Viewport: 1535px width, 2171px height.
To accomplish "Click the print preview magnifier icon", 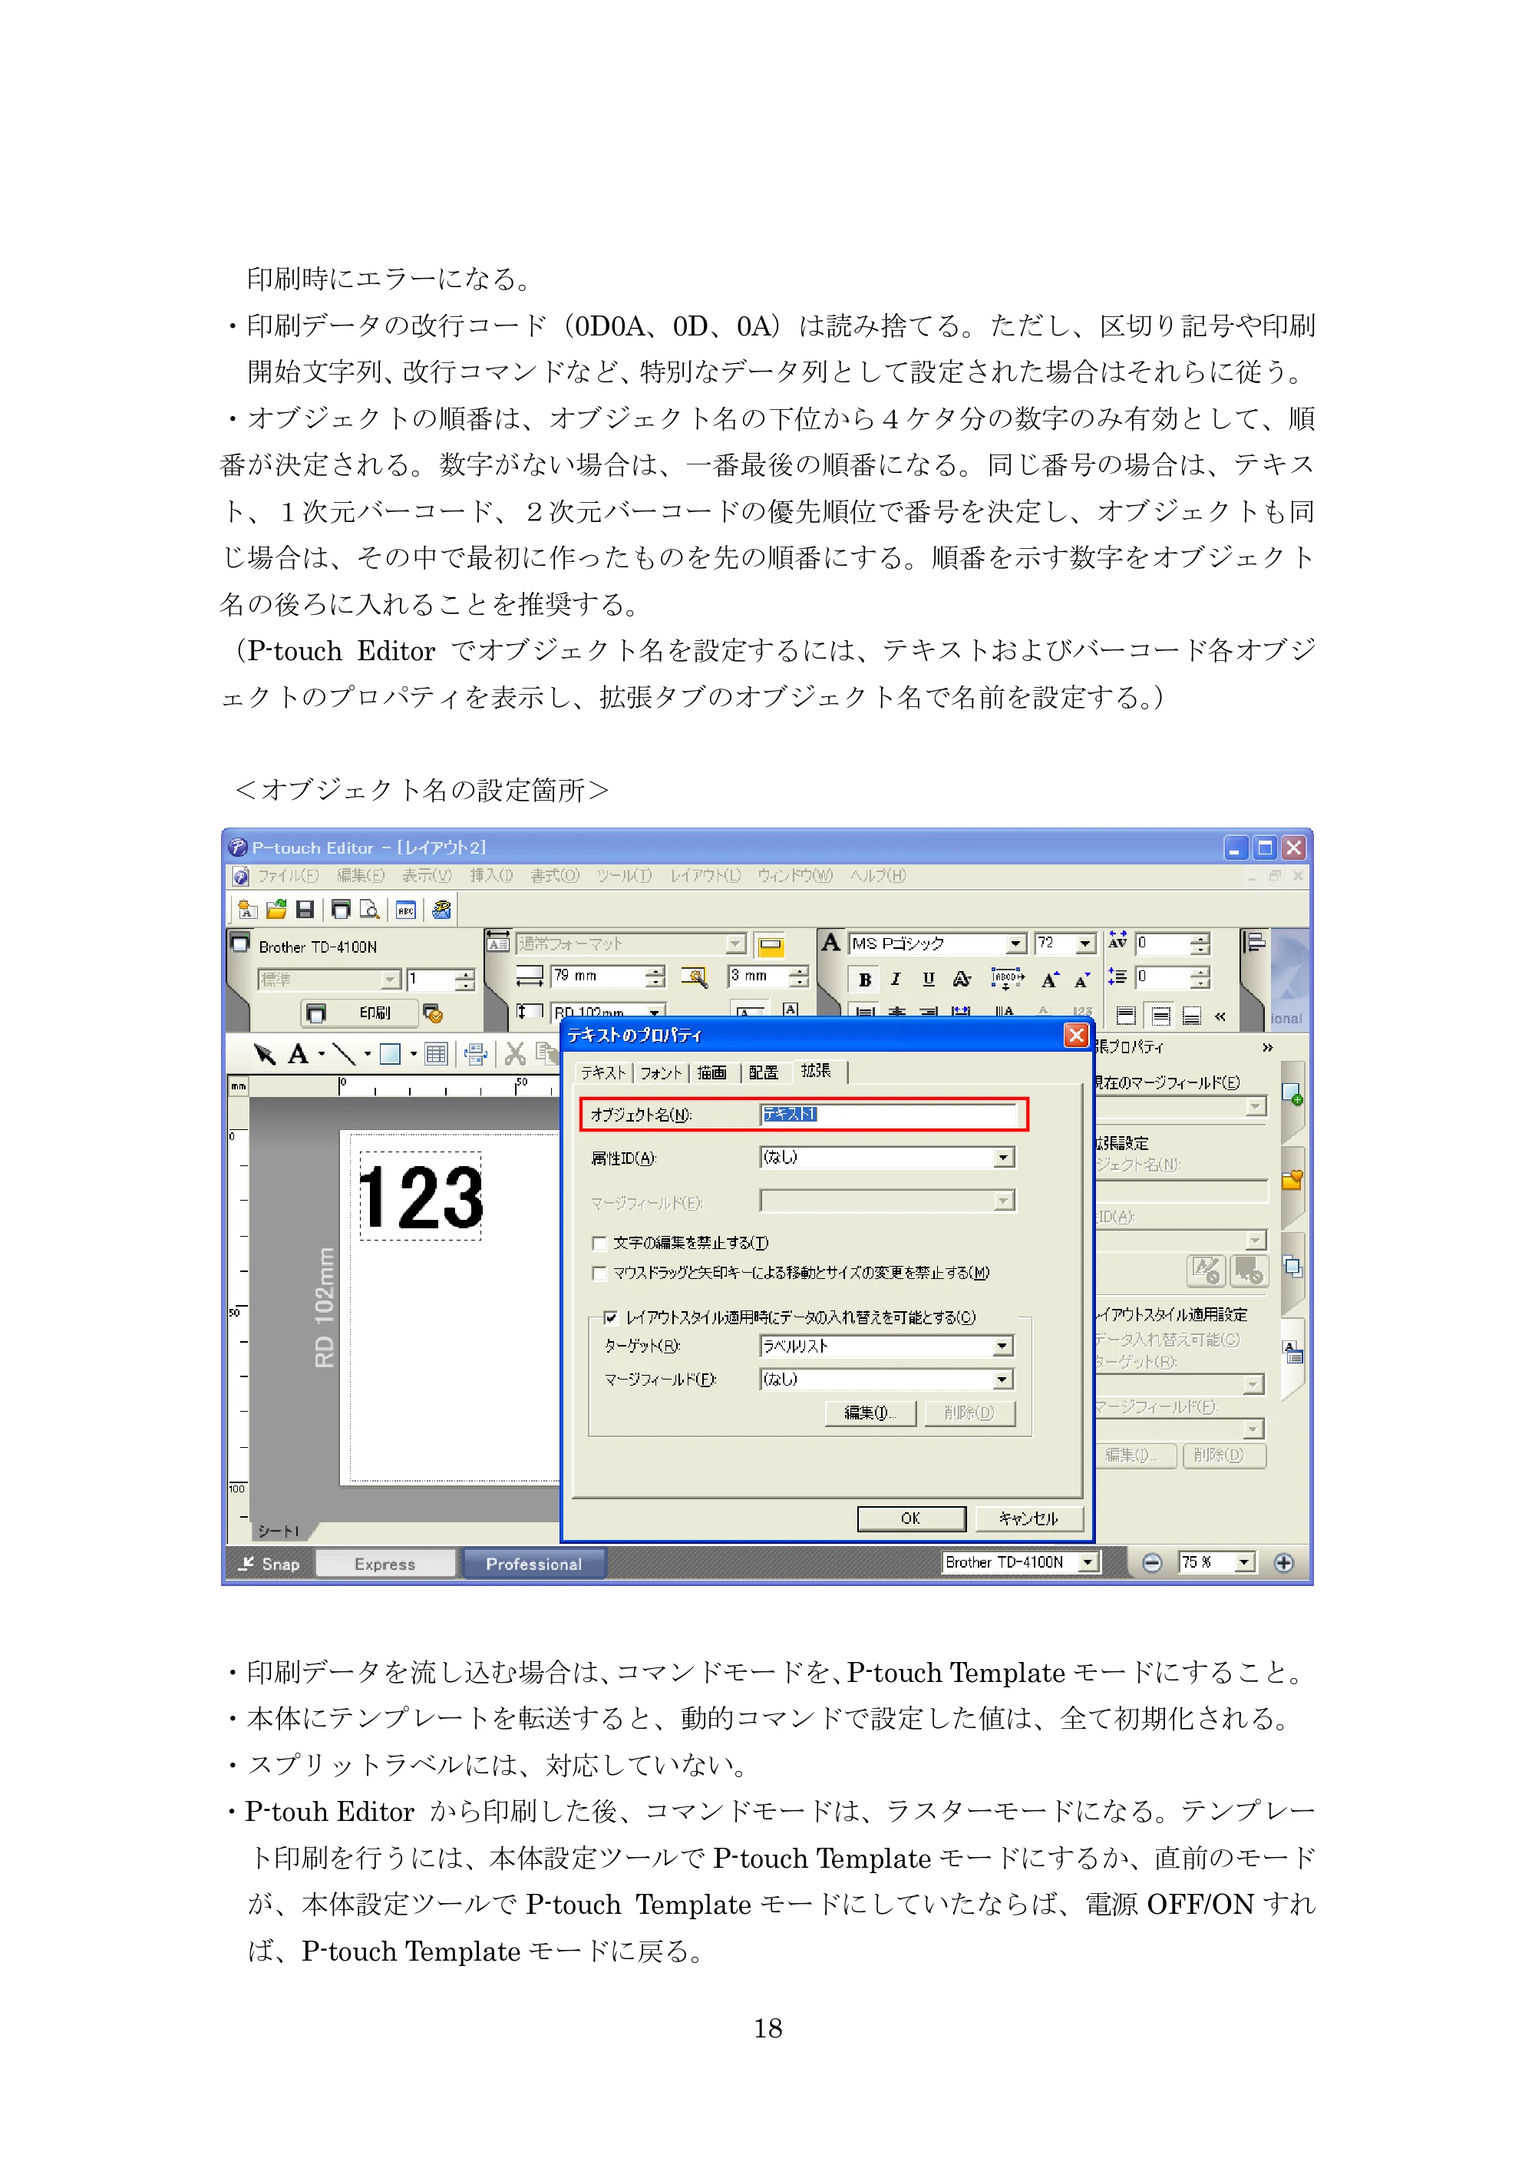I will click(x=370, y=910).
